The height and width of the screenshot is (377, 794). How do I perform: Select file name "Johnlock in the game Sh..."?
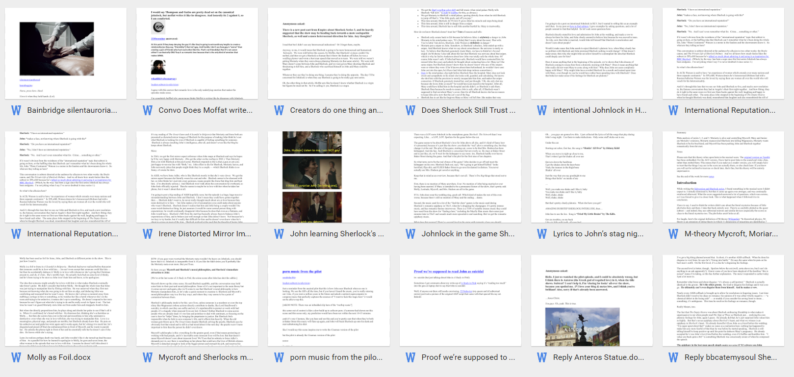468,234
